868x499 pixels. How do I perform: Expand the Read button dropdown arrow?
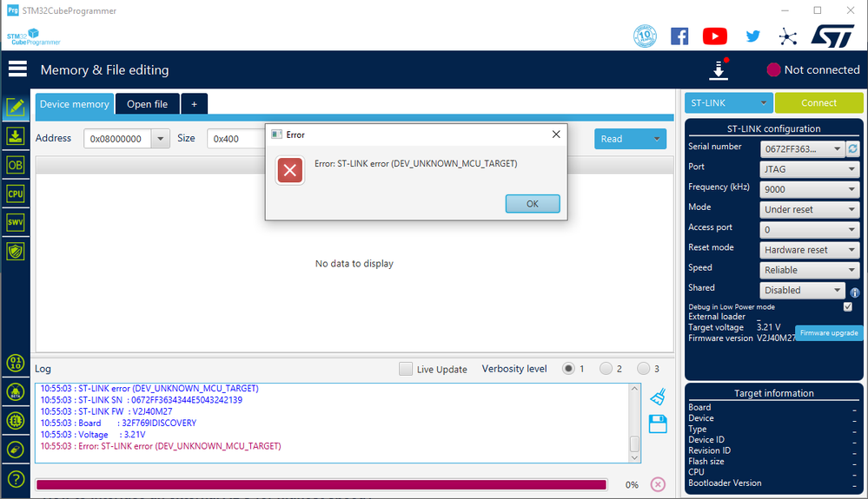(657, 139)
